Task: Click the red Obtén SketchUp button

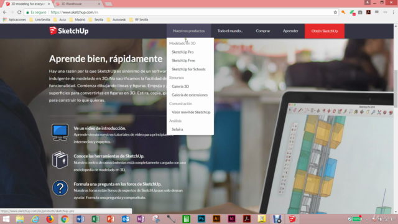Action: (325, 31)
